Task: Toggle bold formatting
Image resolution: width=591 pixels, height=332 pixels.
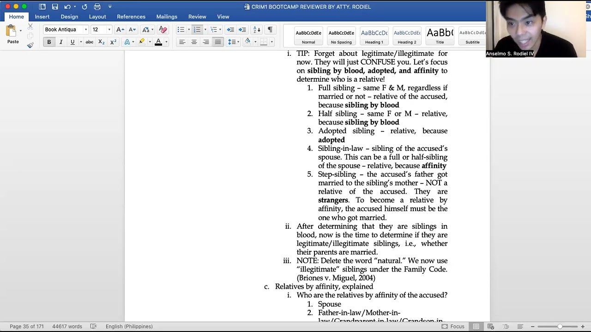Action: tap(49, 42)
